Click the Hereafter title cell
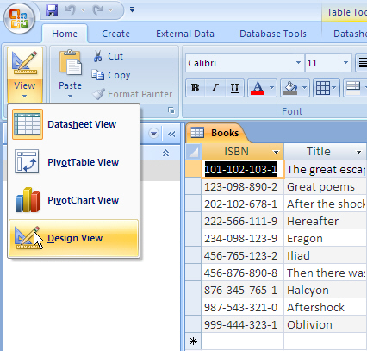Viewport: 367px width, 351px height. click(326, 222)
